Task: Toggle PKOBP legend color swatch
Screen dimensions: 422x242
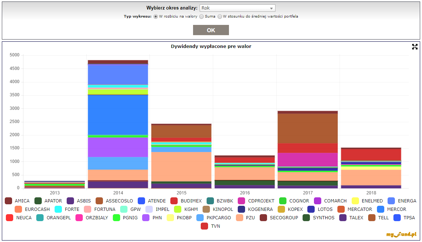Action: coord(170,217)
